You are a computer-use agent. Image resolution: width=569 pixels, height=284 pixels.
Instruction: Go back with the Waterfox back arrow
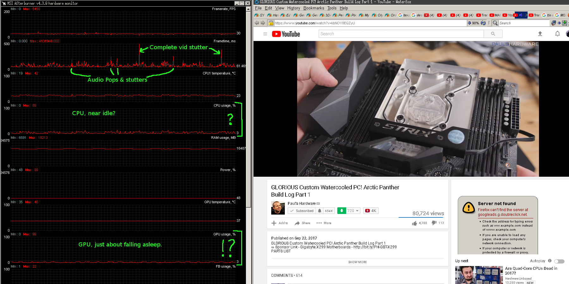tap(257, 23)
